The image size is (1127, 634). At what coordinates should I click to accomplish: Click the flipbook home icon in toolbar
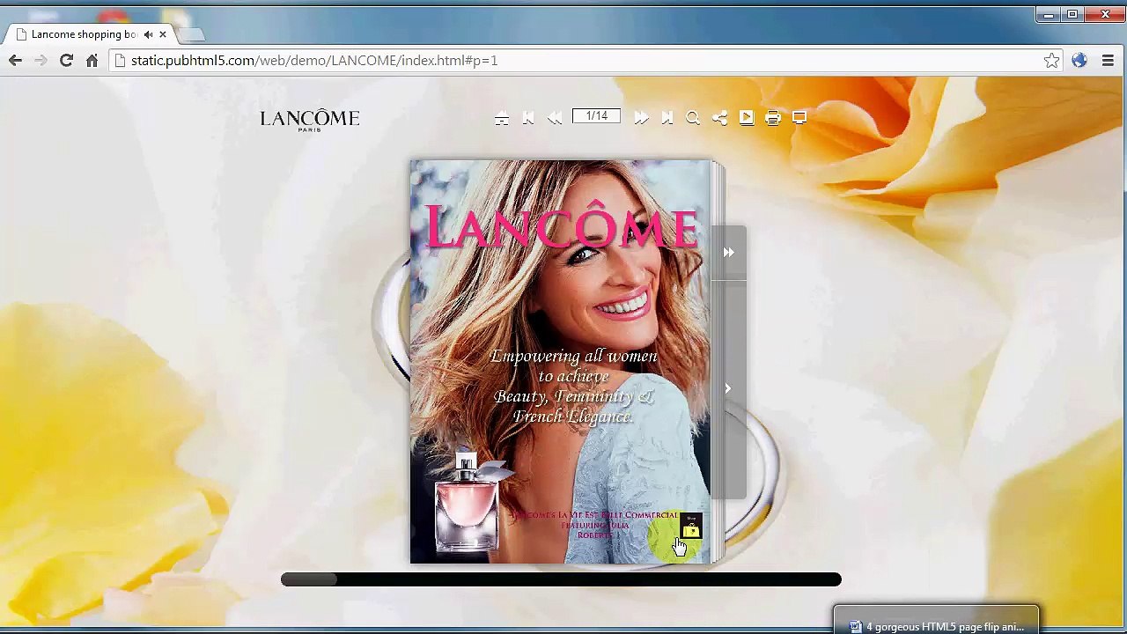pos(502,118)
